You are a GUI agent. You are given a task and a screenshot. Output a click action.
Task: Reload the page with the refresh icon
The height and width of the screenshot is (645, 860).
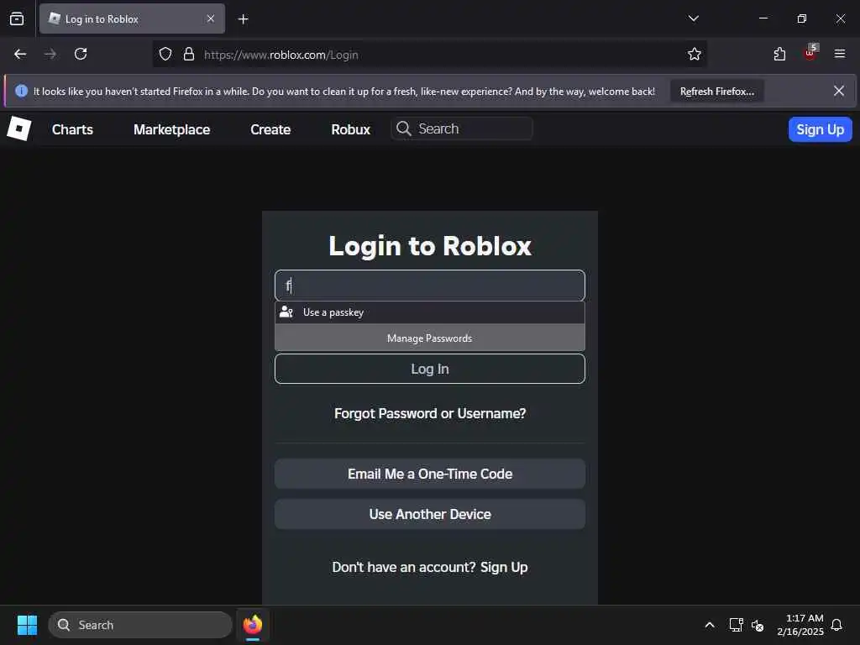(x=81, y=54)
